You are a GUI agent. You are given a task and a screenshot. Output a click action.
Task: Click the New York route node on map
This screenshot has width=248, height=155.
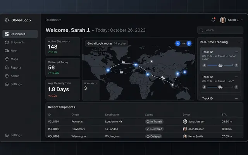coord(108,70)
